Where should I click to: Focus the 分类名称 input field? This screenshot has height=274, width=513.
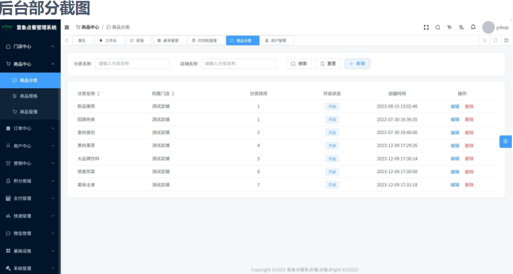click(132, 64)
